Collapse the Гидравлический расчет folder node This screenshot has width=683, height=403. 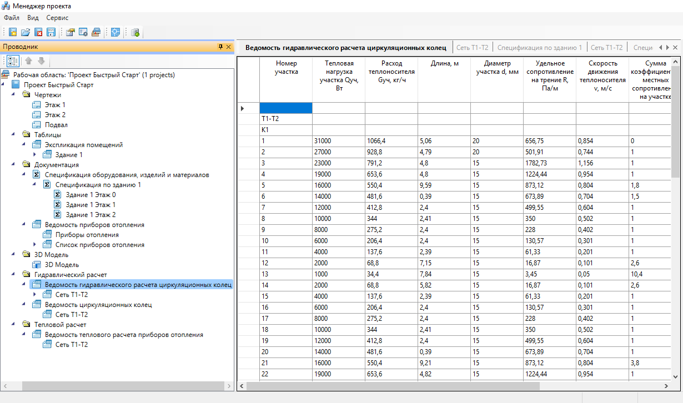point(14,275)
